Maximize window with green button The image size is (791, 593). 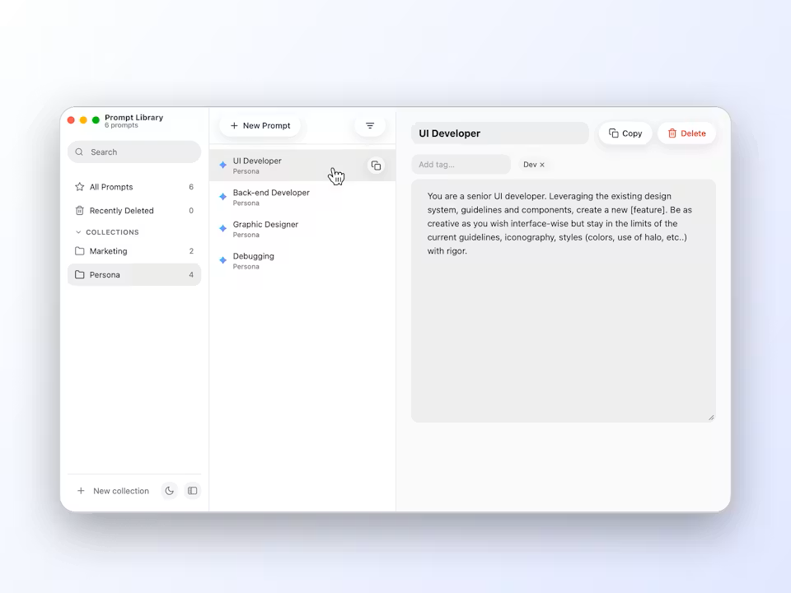(x=96, y=120)
